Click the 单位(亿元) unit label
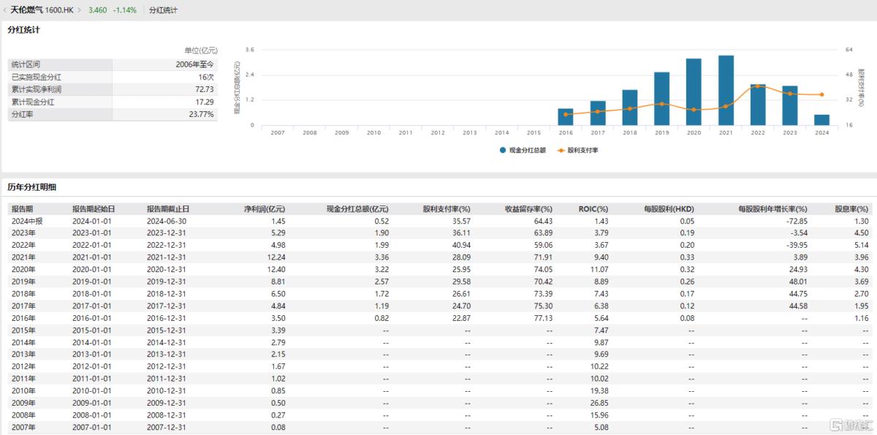 200,50
